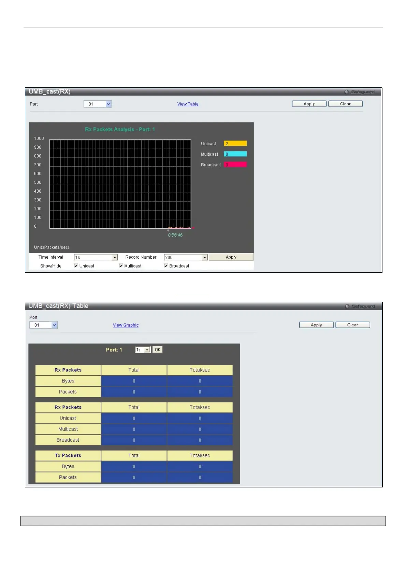The height and width of the screenshot is (574, 406).
Task: Click Apply button beside Clear in UMB_cast(RX) graph panel
Action: click(309, 104)
